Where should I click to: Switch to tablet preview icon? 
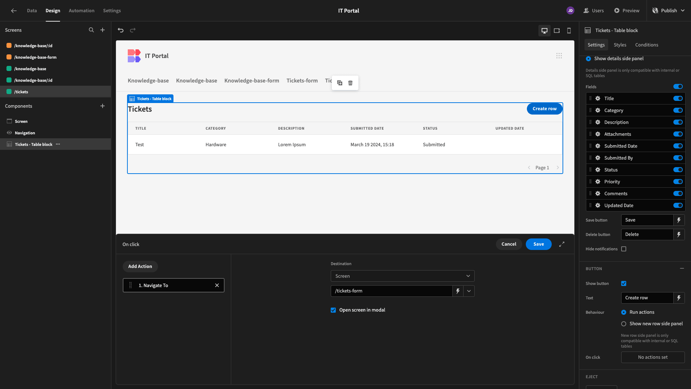tap(557, 31)
